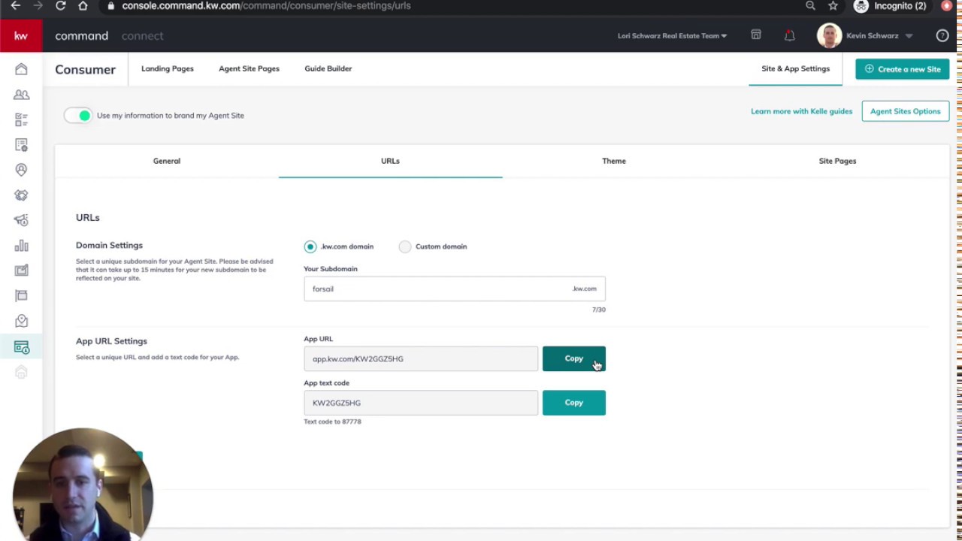Click the subdomain field containing forsail
The width and height of the screenshot is (962, 541).
click(455, 289)
